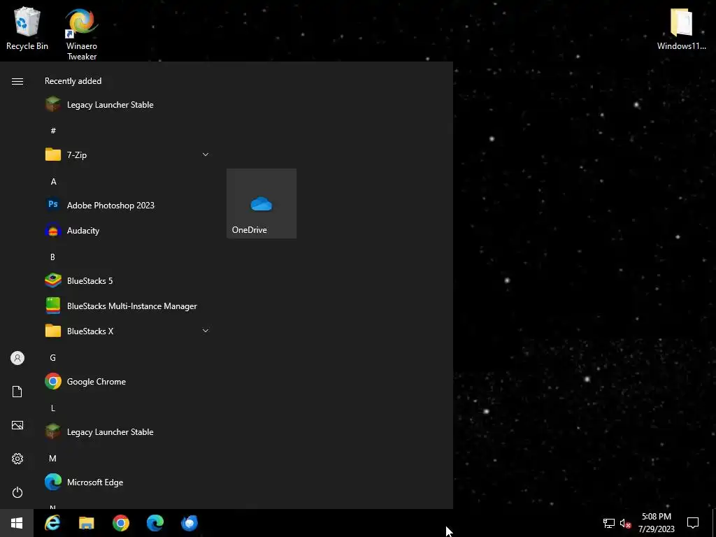Open the OneDrive tile

tap(262, 203)
